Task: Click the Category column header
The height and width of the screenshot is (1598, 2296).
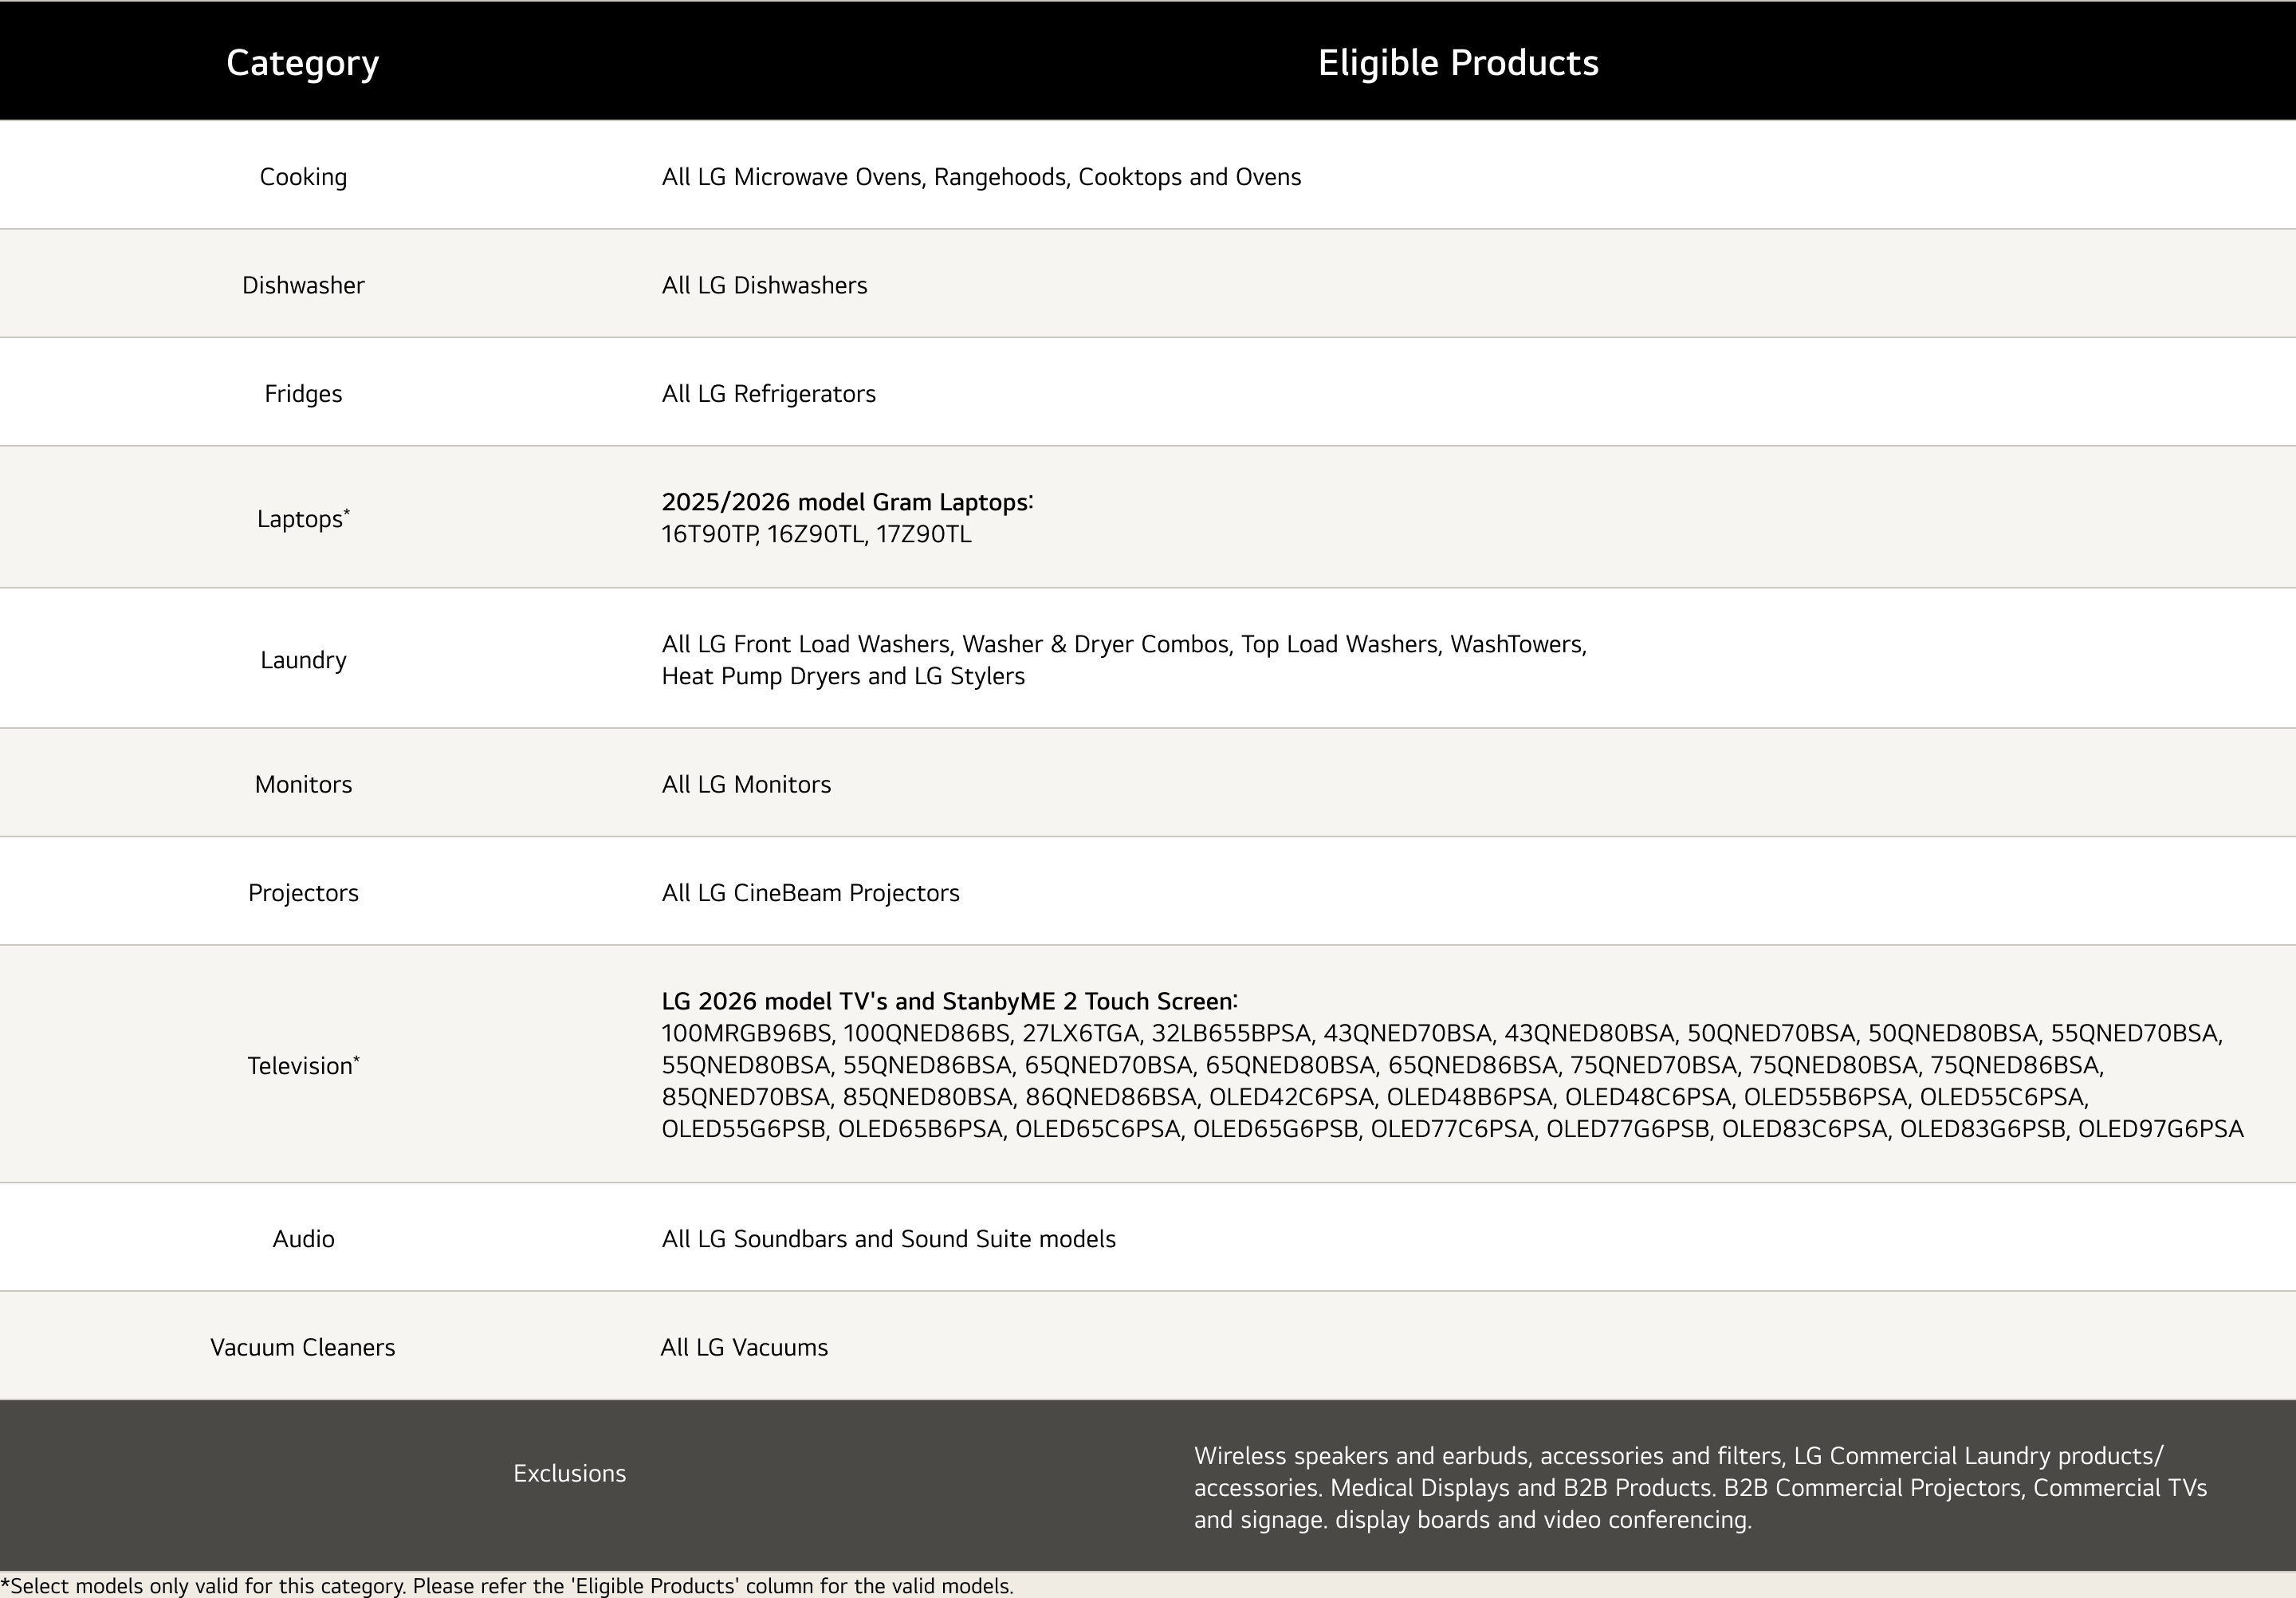Action: (x=302, y=63)
